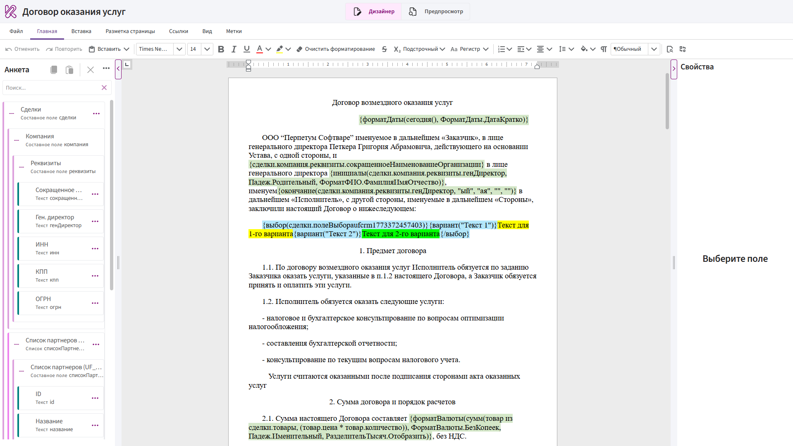Image resolution: width=793 pixels, height=446 pixels.
Task: Toggle italic formatting
Action: [234, 49]
